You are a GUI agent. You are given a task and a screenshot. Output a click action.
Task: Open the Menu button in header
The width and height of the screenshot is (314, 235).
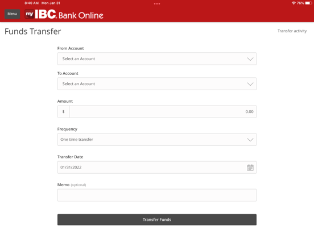12,14
